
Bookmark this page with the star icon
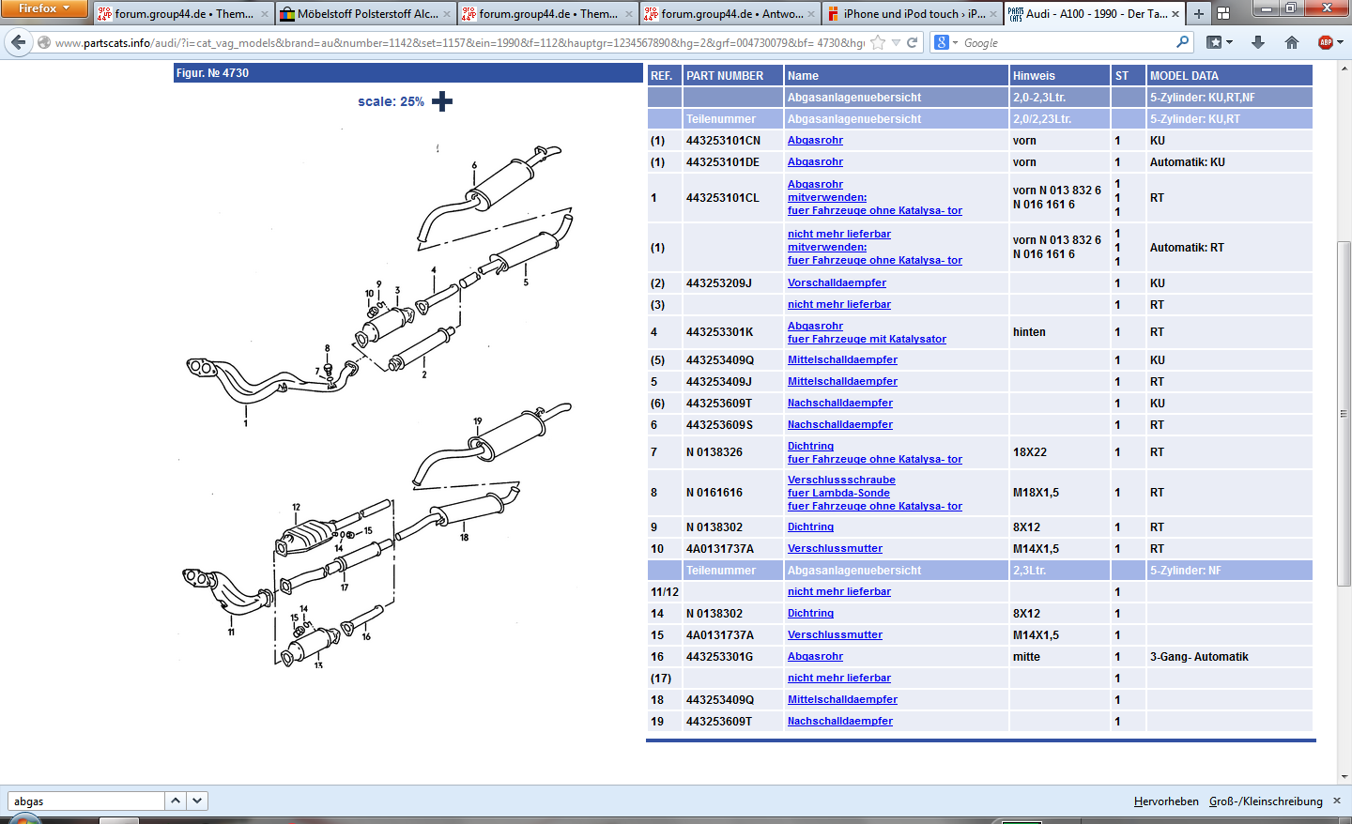click(x=878, y=42)
